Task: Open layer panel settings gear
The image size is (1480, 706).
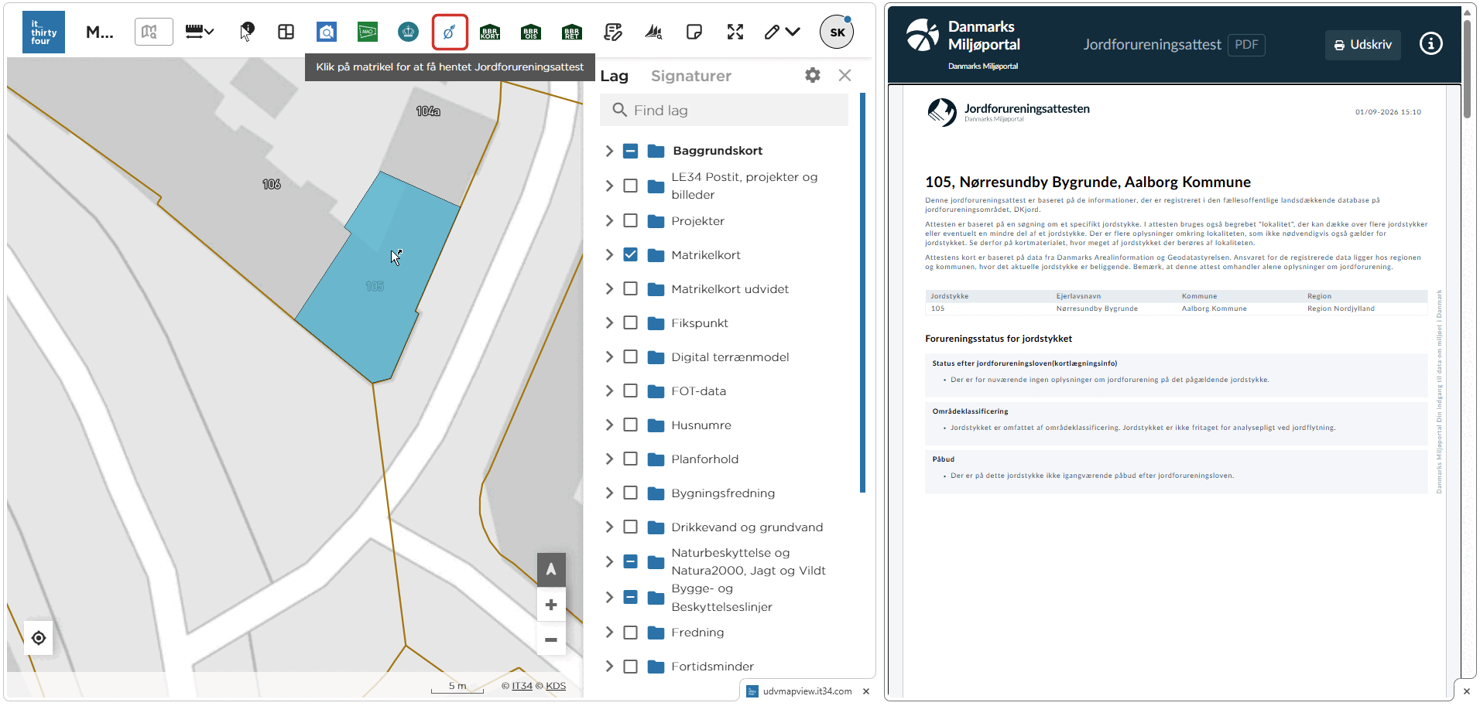Action: 813,75
